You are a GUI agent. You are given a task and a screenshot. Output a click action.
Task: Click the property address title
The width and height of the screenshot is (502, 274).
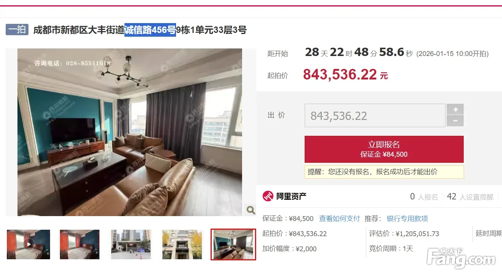click(140, 30)
